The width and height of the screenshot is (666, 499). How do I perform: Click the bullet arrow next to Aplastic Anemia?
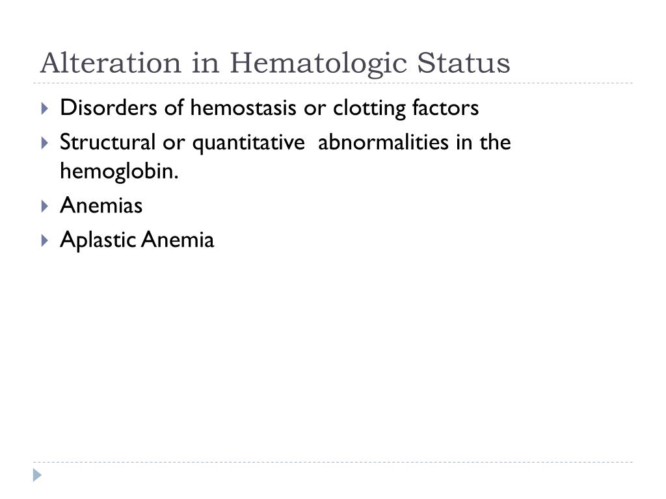45,240
